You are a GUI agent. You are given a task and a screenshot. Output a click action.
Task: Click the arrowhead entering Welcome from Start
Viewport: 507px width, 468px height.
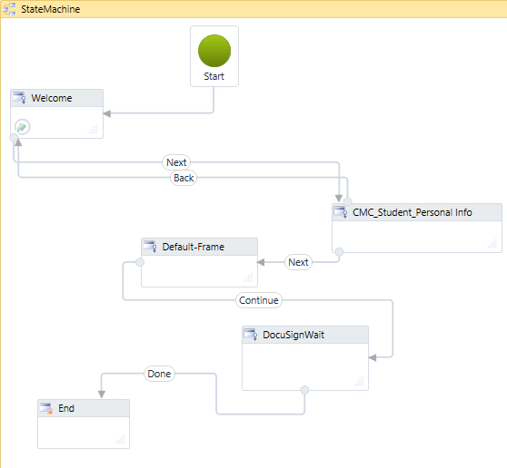pyautogui.click(x=107, y=113)
